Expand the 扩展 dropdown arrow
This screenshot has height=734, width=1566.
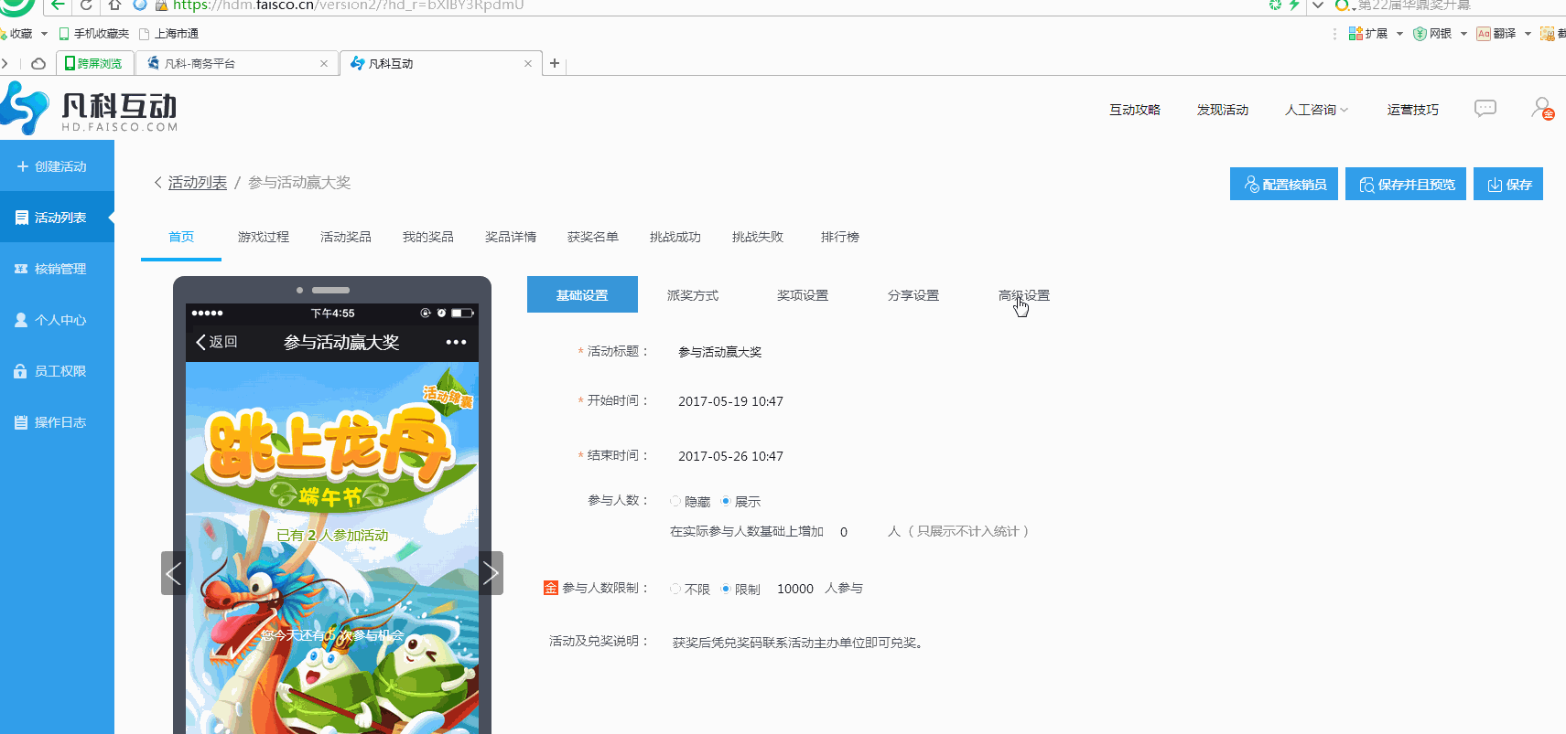pos(1399,34)
